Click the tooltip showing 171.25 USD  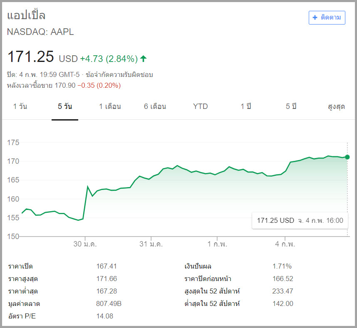(300, 220)
